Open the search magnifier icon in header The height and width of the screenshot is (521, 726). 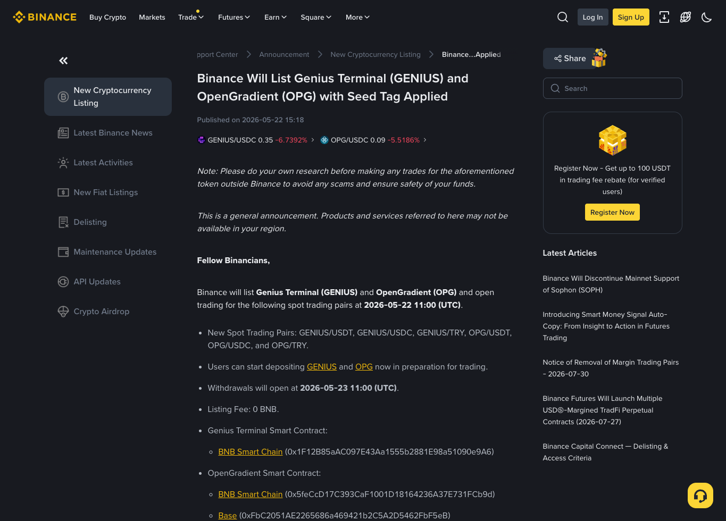(563, 17)
